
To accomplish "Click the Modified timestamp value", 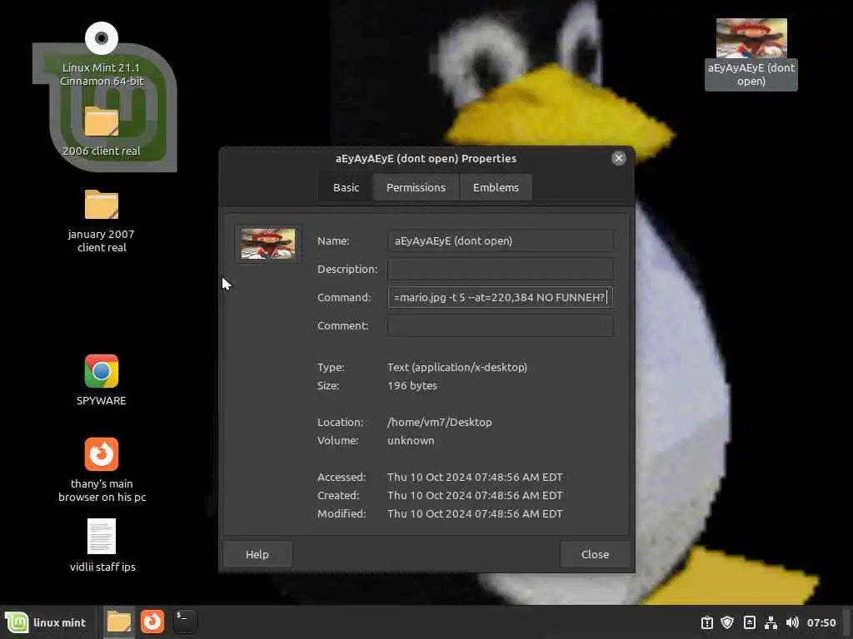I will tap(475, 513).
